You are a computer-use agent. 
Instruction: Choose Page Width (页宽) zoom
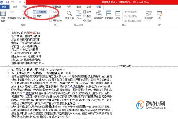pyautogui.click(x=87, y=21)
